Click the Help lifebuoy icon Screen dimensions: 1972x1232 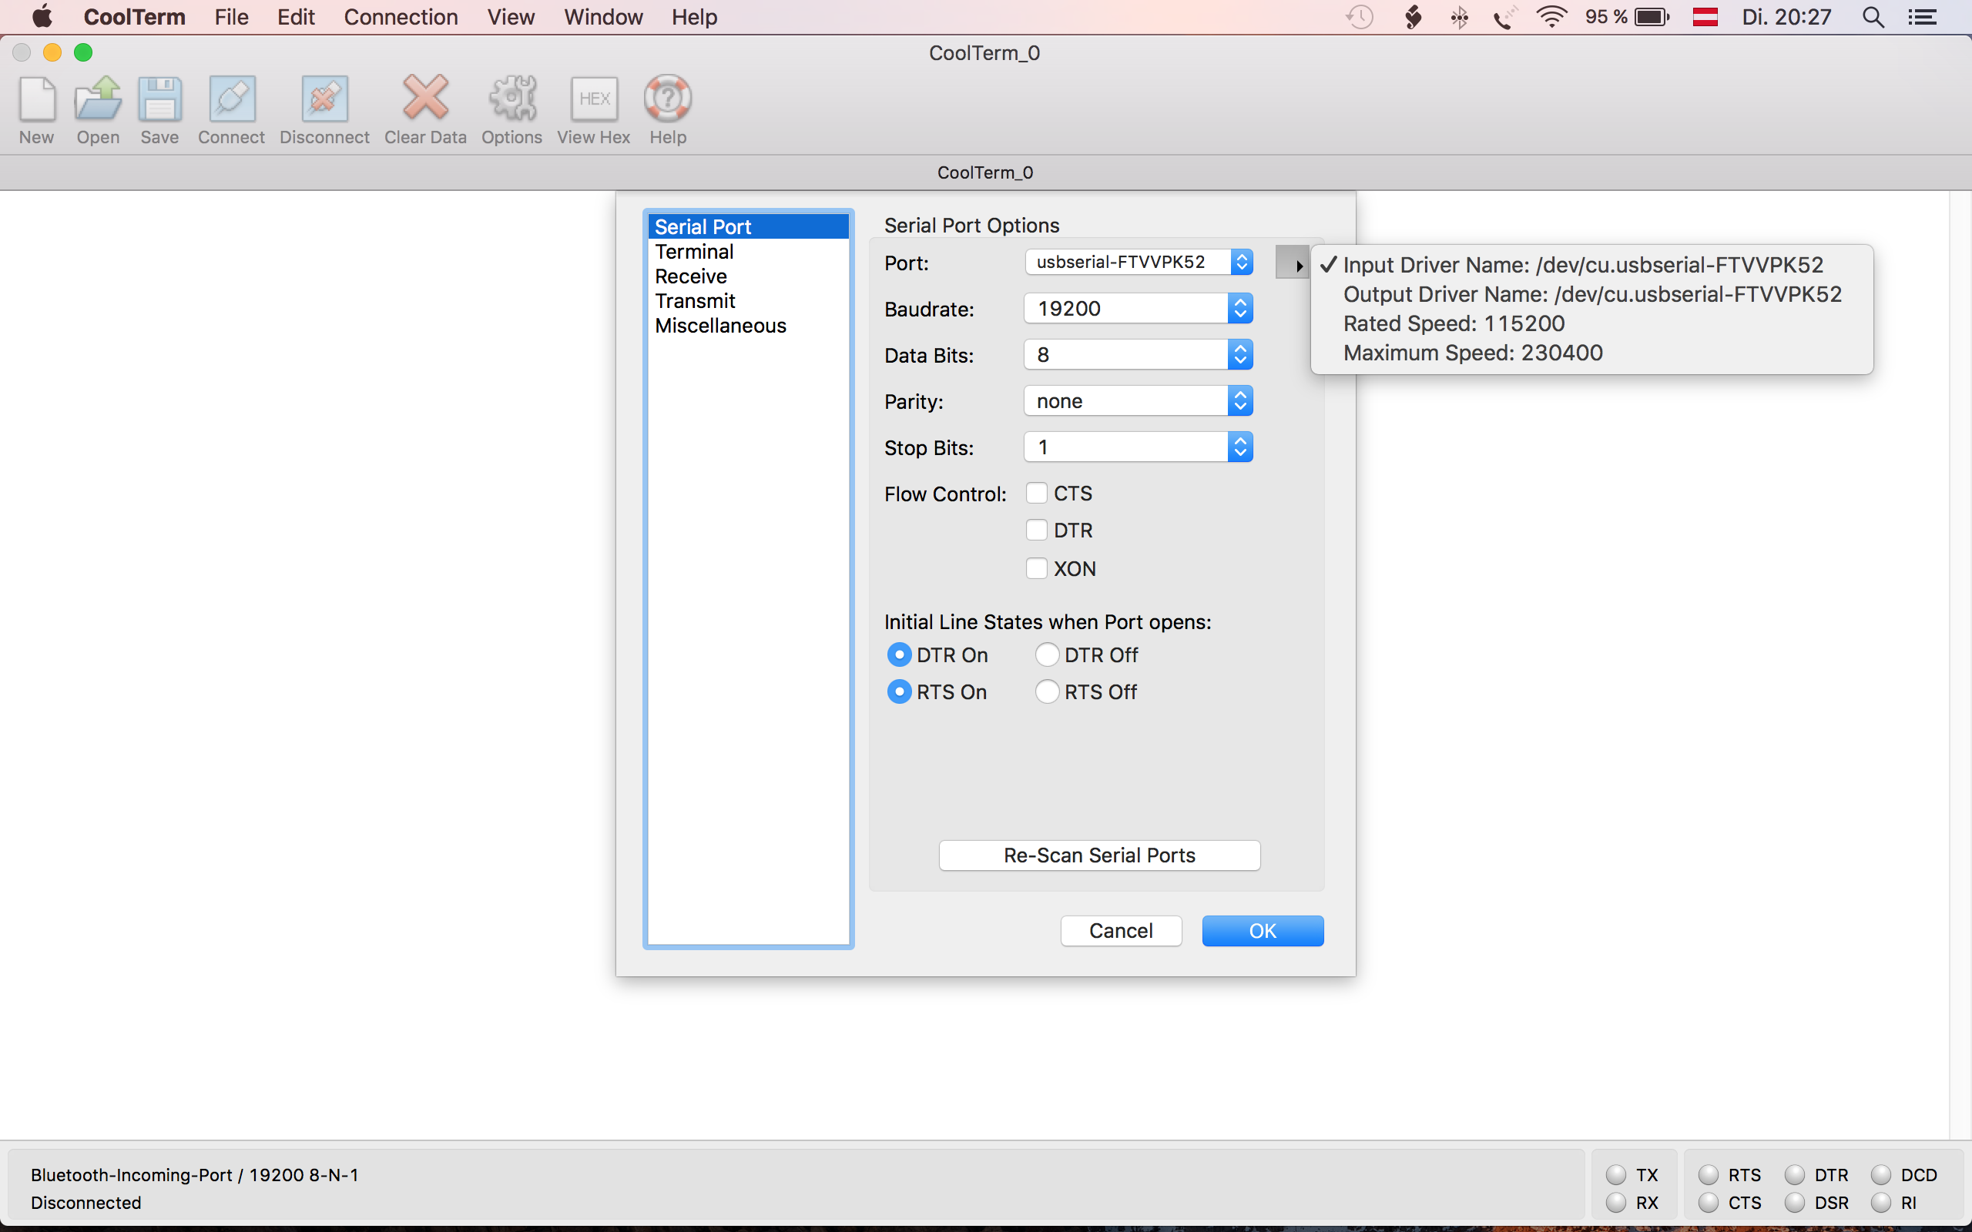(667, 99)
